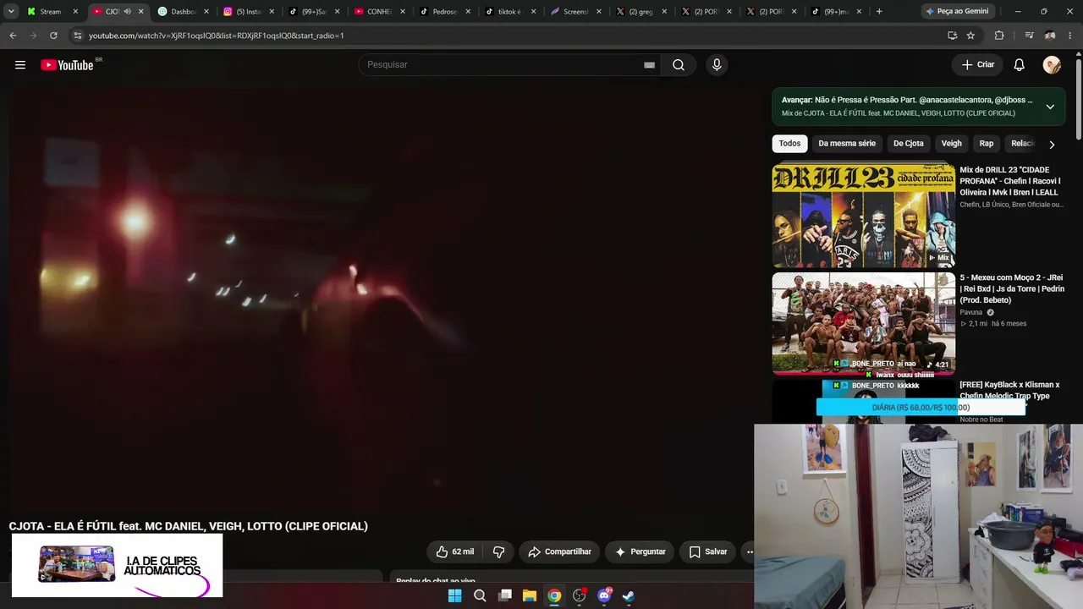Select the Rap filter chip

[987, 144]
